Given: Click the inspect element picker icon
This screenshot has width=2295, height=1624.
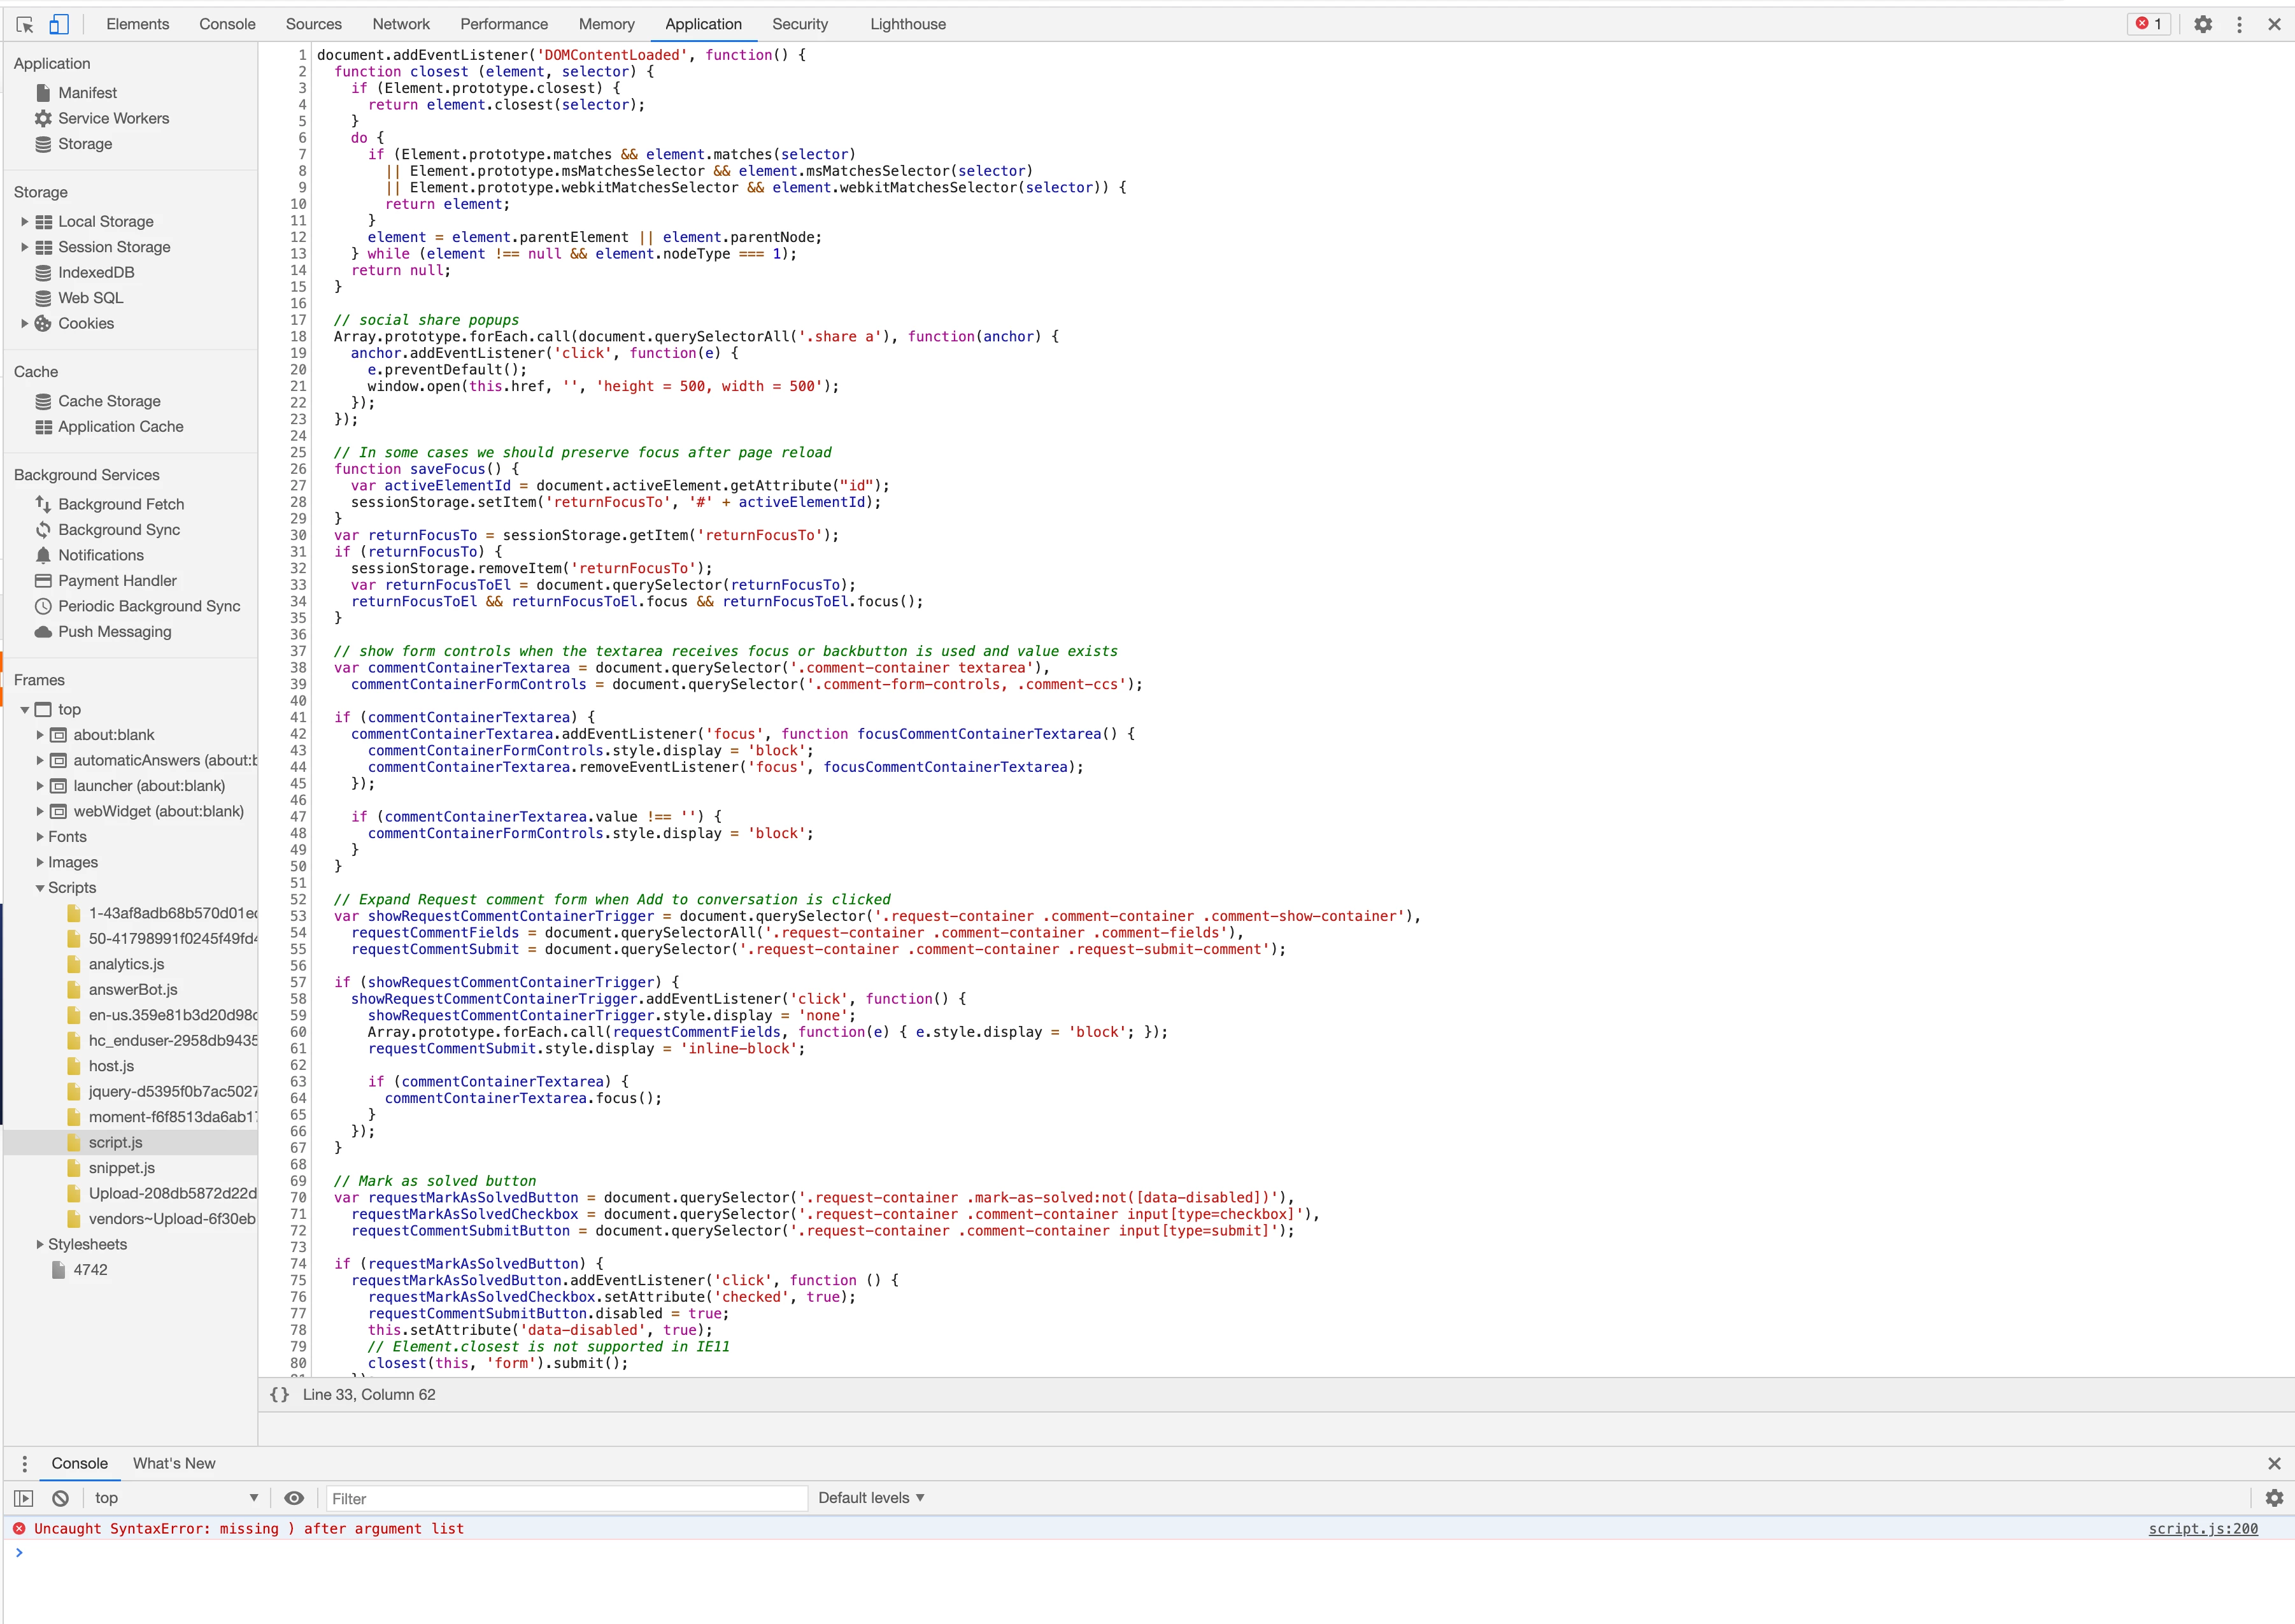Looking at the screenshot, I should coord(25,24).
